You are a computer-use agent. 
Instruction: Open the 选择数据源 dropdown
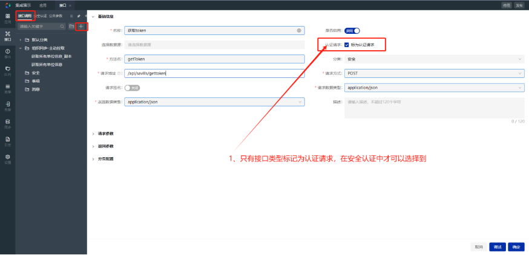(214, 45)
